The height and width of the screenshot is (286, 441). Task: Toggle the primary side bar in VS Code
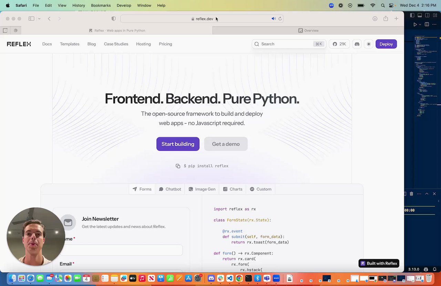coord(412,15)
